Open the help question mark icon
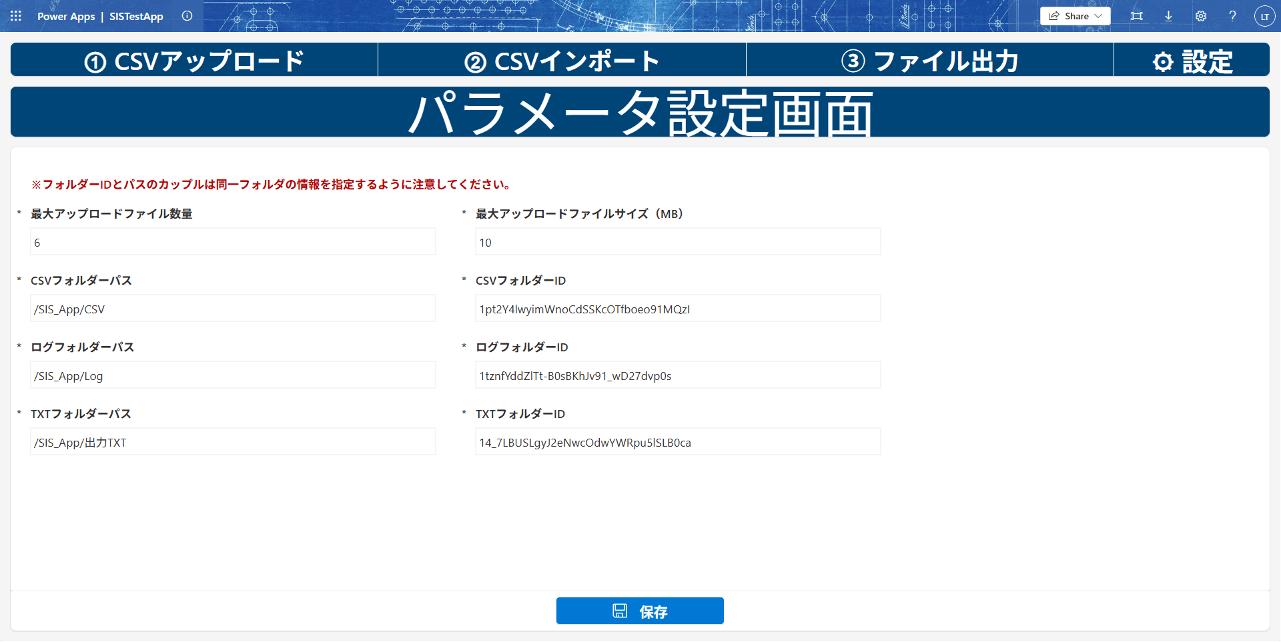 tap(1232, 16)
